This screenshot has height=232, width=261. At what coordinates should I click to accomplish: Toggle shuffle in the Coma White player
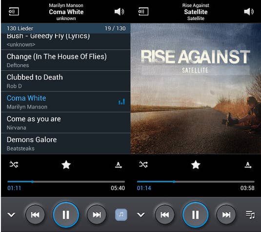point(14,164)
